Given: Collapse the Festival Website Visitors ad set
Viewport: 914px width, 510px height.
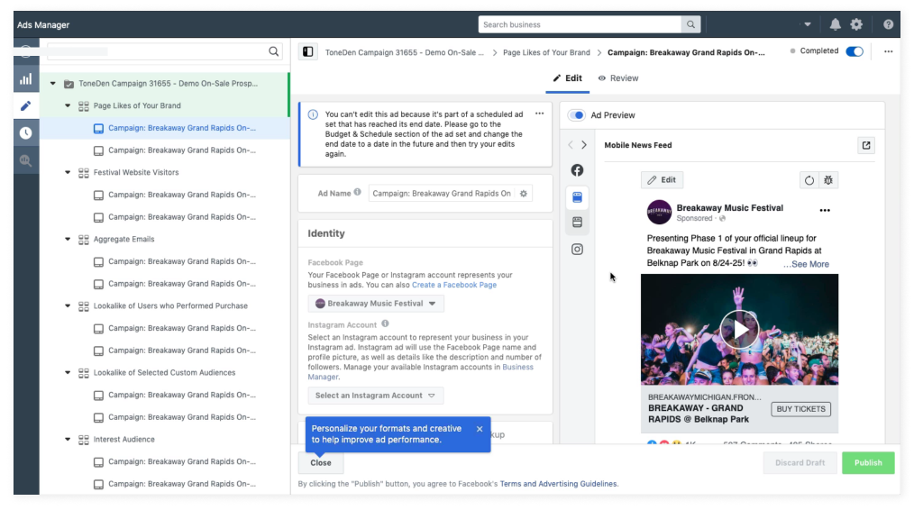Looking at the screenshot, I should pos(68,172).
